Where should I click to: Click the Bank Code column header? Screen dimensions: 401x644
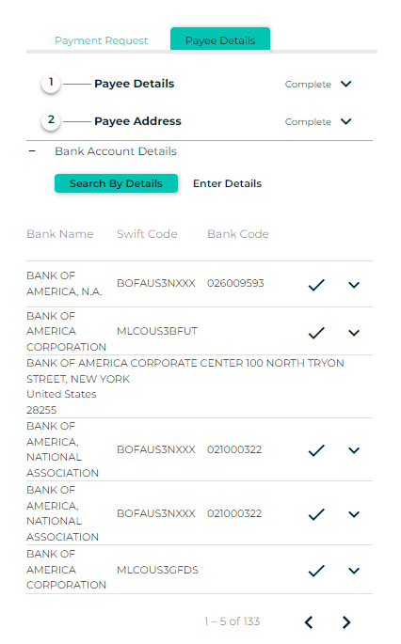tap(238, 234)
